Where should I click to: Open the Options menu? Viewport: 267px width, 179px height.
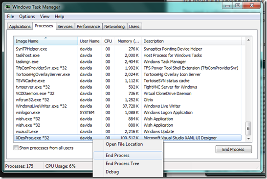[x=27, y=17]
